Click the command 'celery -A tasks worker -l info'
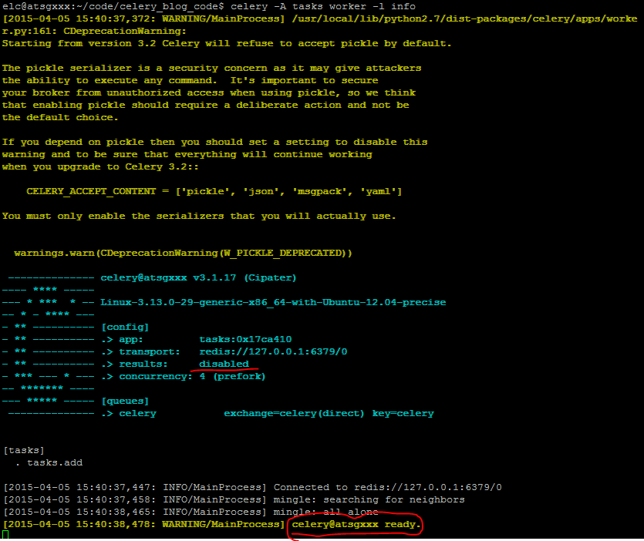The image size is (644, 541). [x=323, y=7]
